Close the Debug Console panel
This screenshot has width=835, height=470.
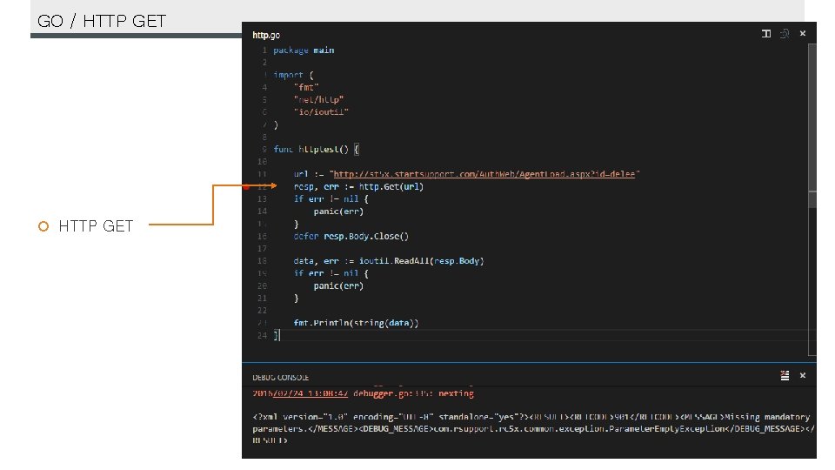click(x=803, y=376)
